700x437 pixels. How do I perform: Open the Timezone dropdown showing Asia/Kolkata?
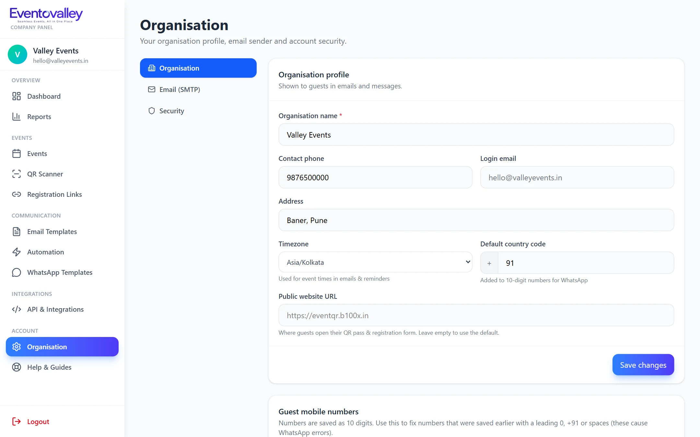[x=375, y=262]
